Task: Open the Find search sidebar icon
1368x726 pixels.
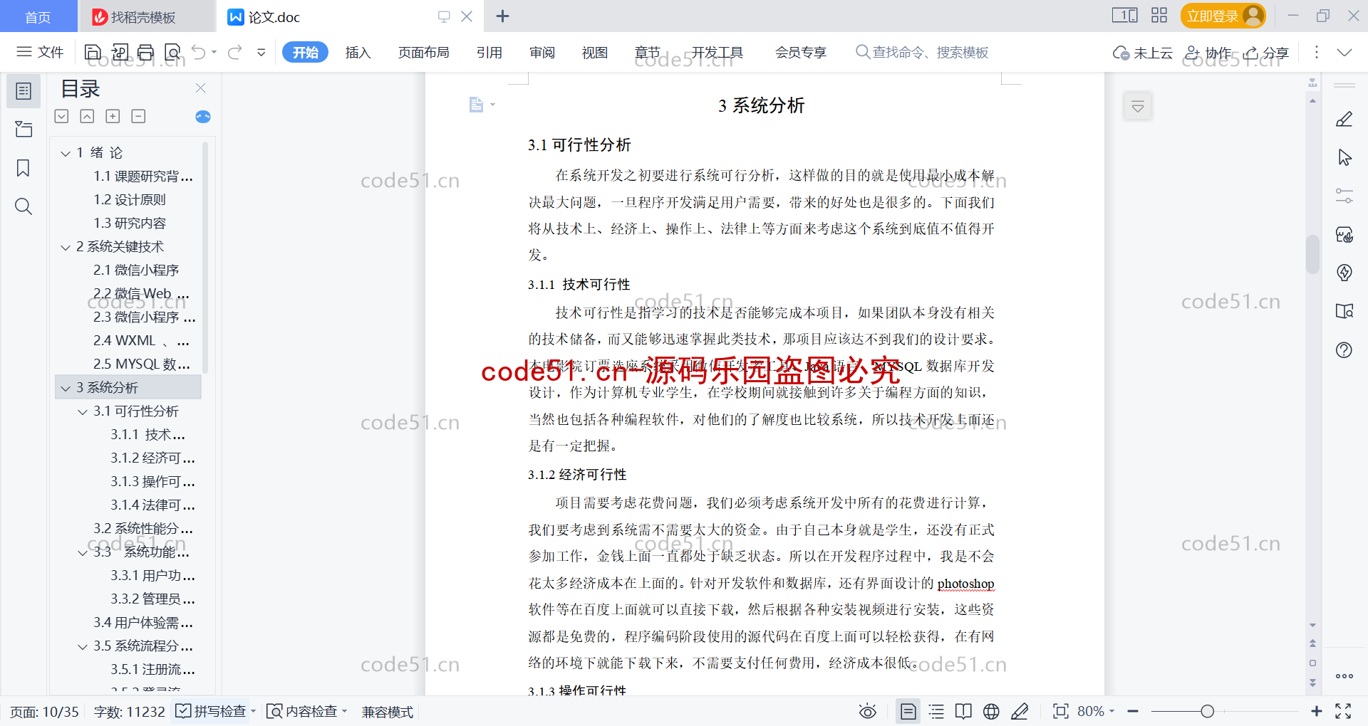Action: (24, 206)
